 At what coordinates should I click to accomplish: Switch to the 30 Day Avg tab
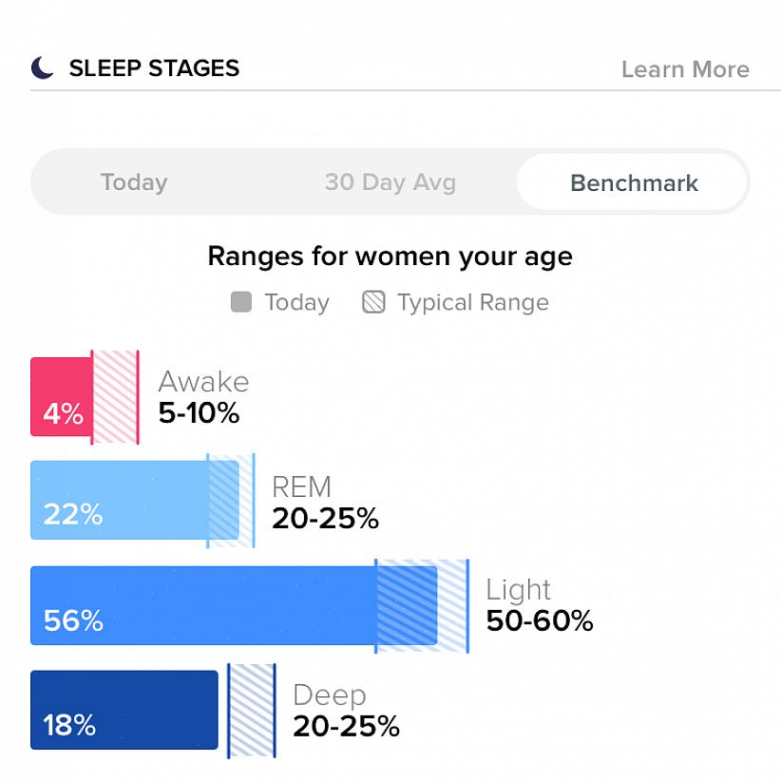pyautogui.click(x=390, y=182)
